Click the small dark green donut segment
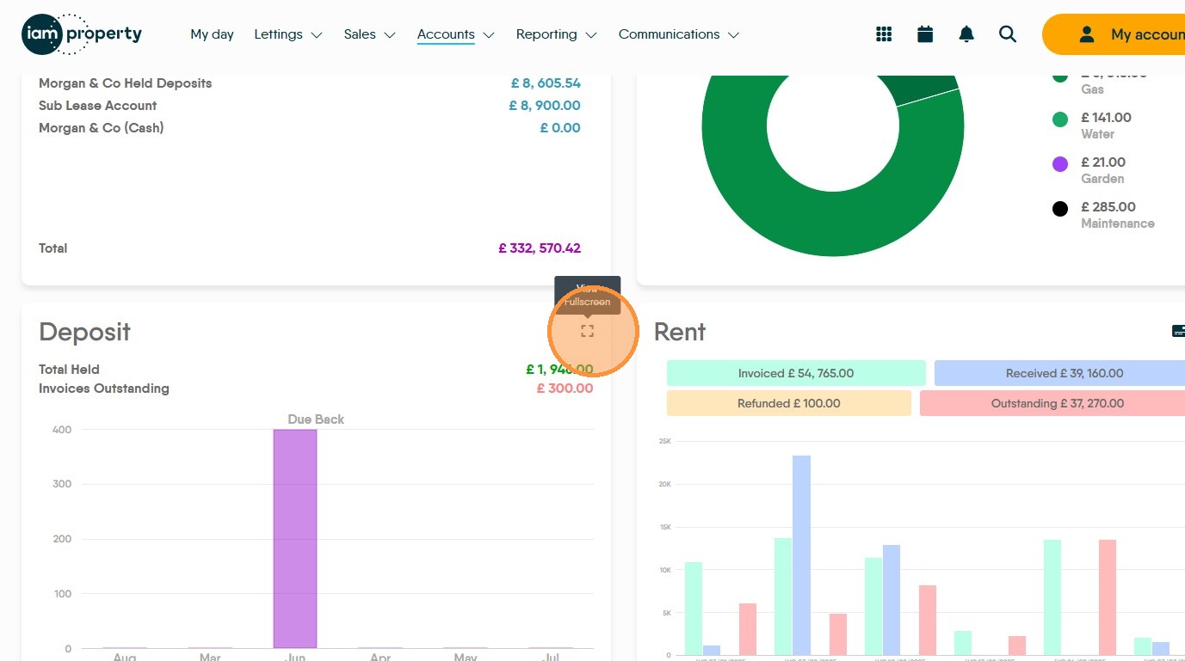 (x=923, y=88)
